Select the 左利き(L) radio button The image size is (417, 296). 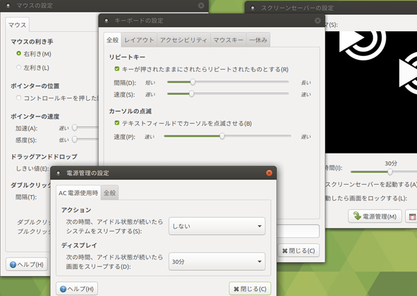point(18,67)
